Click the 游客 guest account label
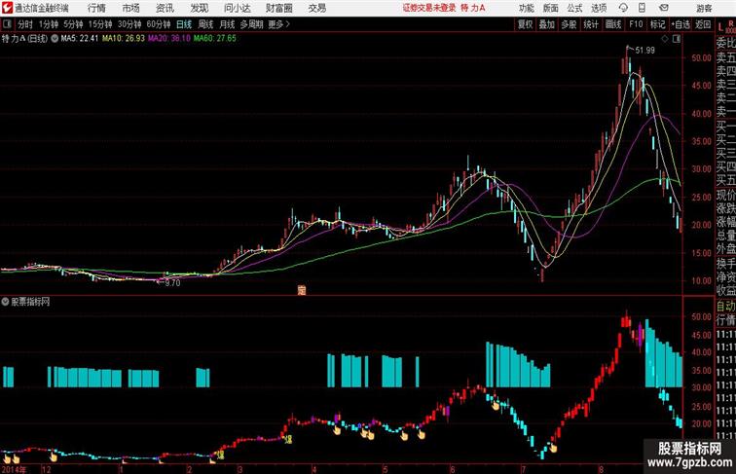This screenshot has width=736, height=474. [704, 8]
